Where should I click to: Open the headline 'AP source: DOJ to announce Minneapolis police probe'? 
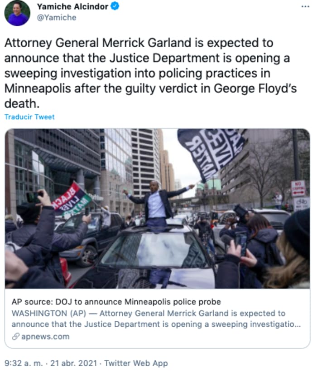116,302
